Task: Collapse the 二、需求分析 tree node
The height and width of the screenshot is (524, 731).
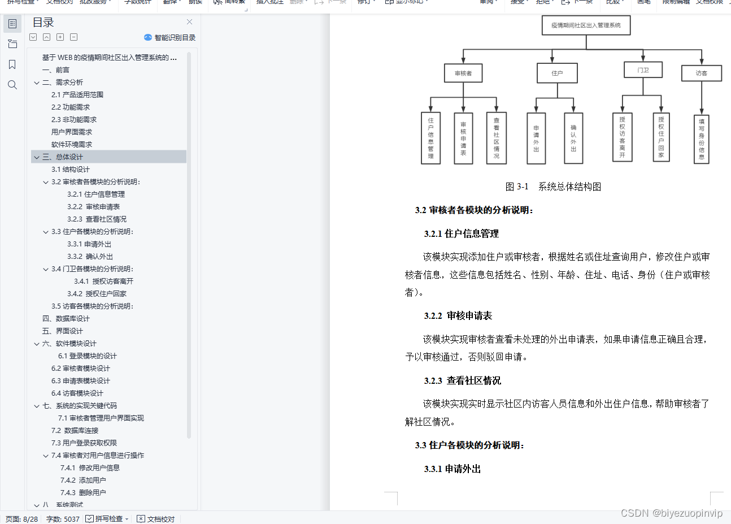Action: pos(37,83)
